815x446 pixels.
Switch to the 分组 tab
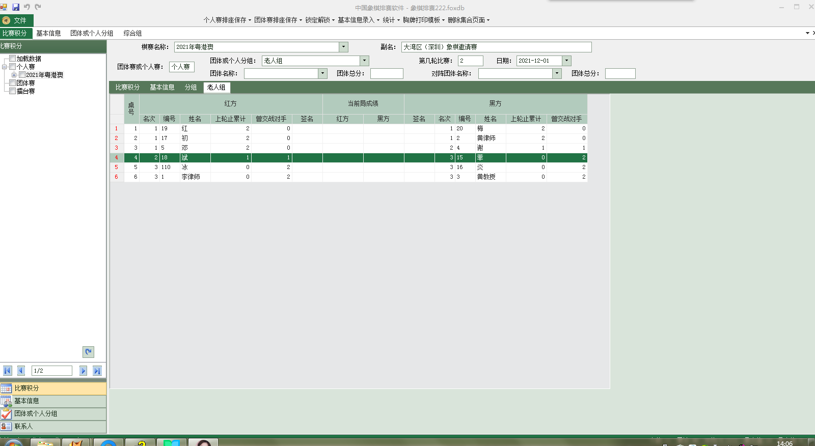[x=191, y=88]
